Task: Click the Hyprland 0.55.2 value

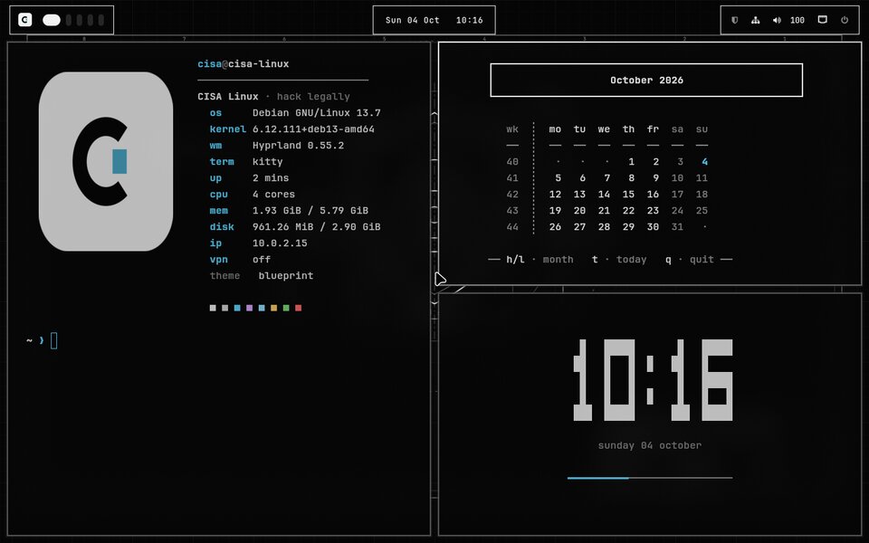Action: pyautogui.click(x=298, y=145)
